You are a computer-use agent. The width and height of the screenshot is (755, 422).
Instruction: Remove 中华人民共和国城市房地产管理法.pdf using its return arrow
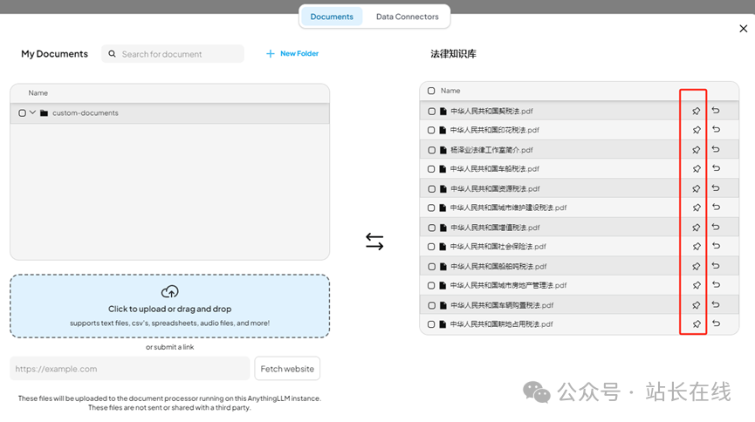click(x=716, y=285)
